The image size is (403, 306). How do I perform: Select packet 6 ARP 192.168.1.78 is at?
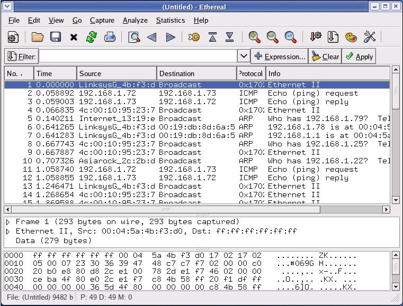(x=197, y=127)
